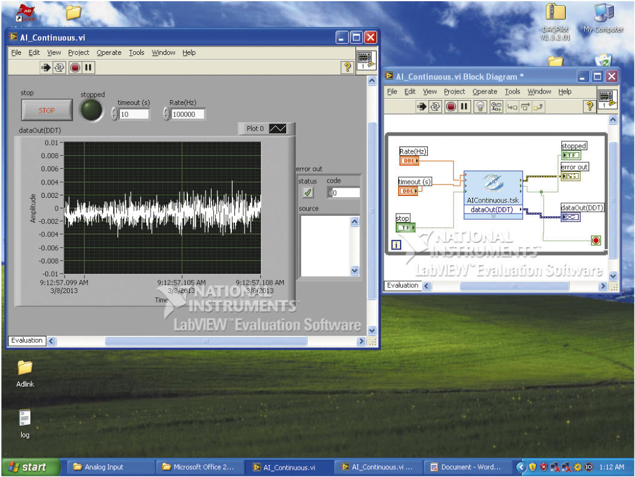Open the Project menu in Block Diagram window
The image size is (635, 477).
click(x=454, y=92)
